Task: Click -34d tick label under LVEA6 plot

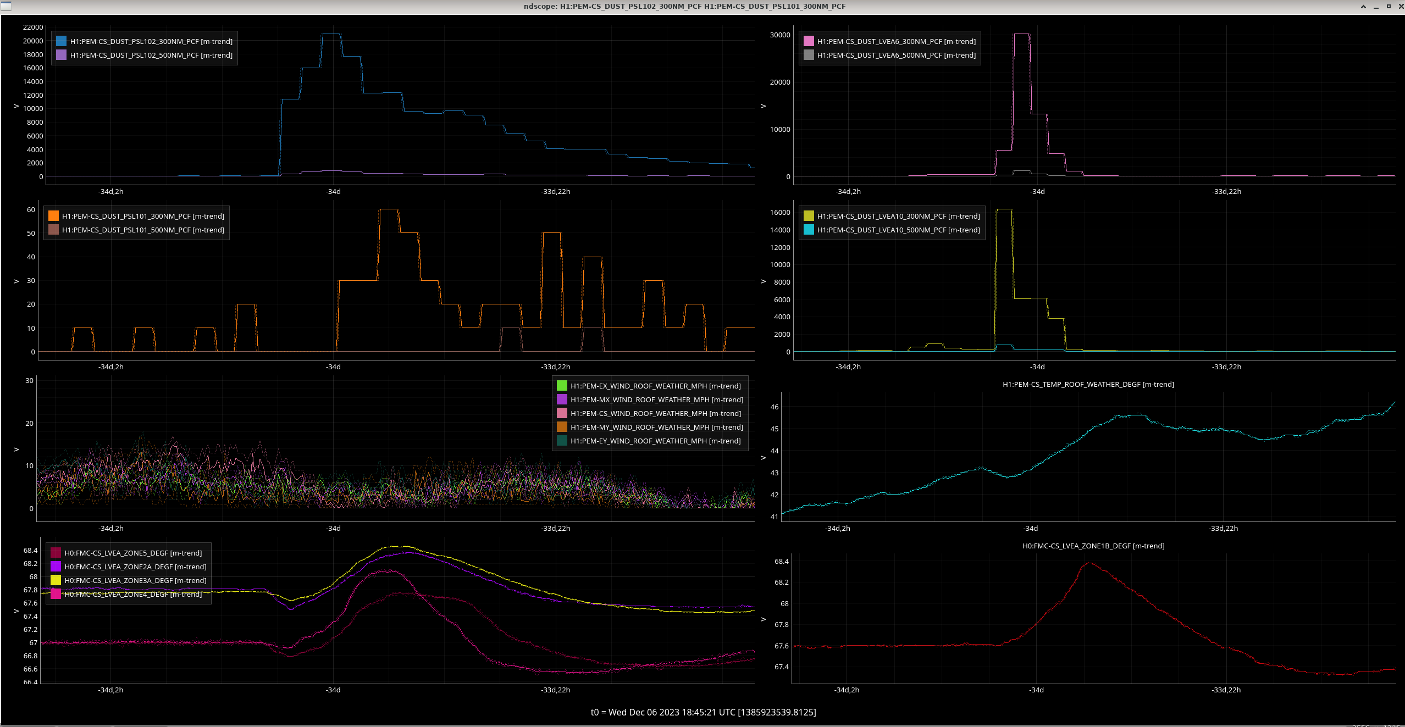Action: [1037, 191]
